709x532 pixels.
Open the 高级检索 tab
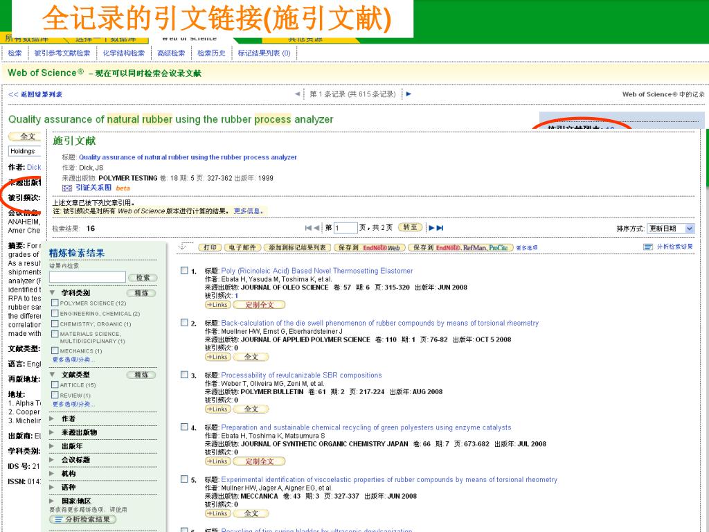click(172, 53)
